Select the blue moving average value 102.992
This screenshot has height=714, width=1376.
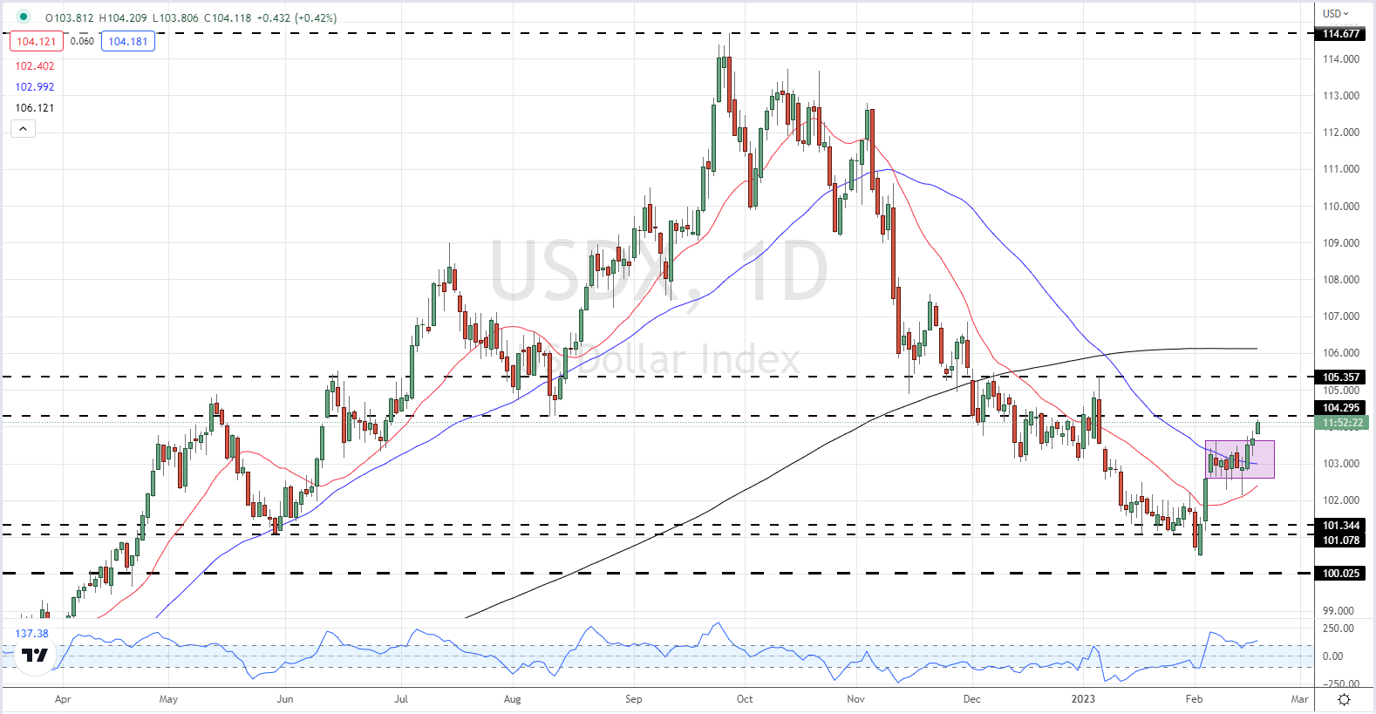coord(35,86)
